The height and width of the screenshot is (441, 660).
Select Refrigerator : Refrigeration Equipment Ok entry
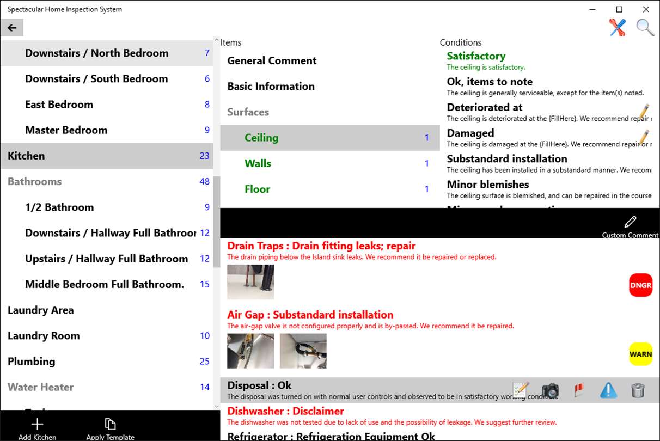[x=440, y=436]
